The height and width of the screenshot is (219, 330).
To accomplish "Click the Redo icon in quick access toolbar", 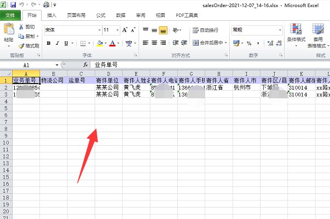I will pyautogui.click(x=33, y=4).
